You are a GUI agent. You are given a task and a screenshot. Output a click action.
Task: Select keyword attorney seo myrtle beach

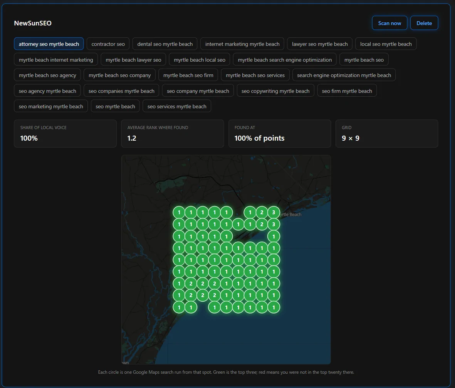tap(49, 44)
